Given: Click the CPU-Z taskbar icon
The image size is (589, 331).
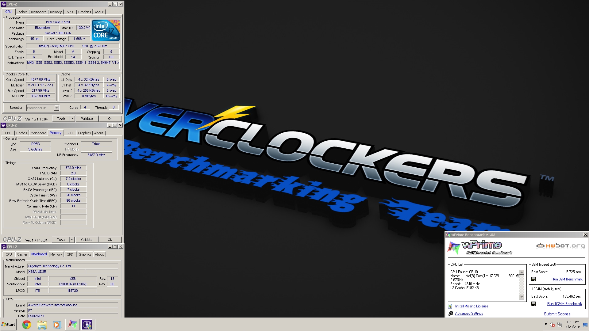Looking at the screenshot, I should coord(87,325).
